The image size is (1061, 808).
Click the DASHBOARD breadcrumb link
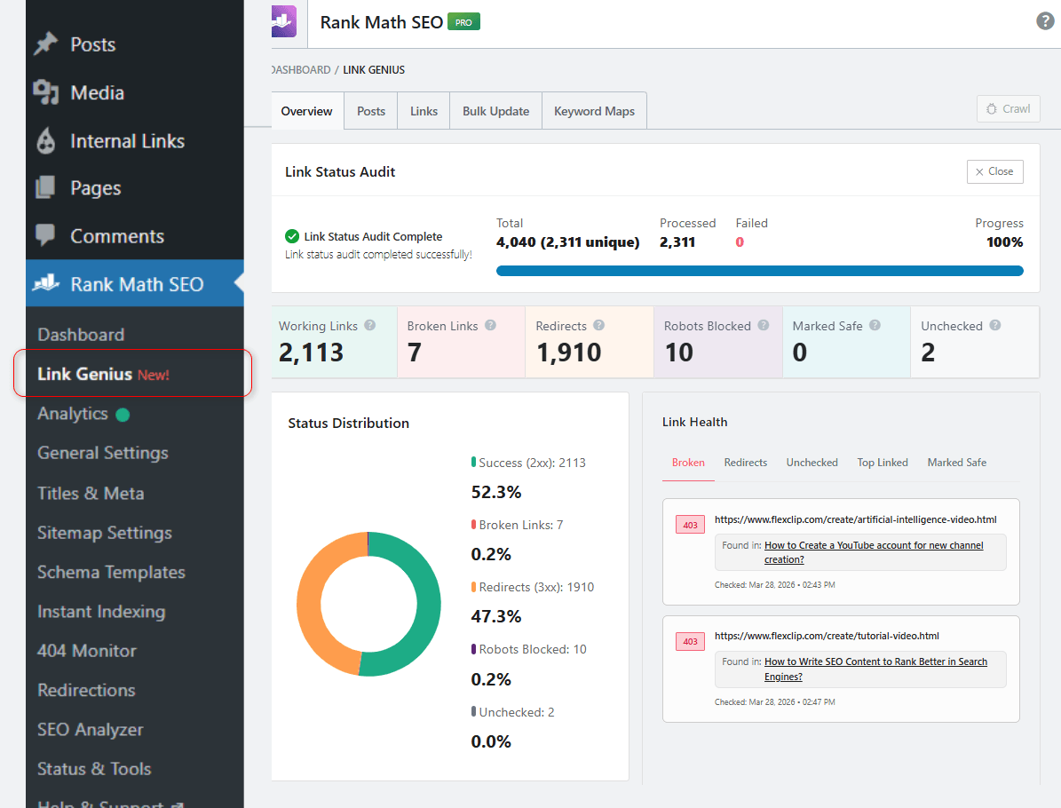tap(301, 70)
